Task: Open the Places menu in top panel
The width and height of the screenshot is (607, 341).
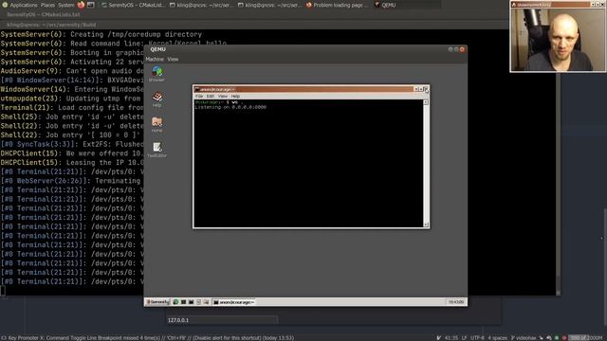Action: click(47, 5)
